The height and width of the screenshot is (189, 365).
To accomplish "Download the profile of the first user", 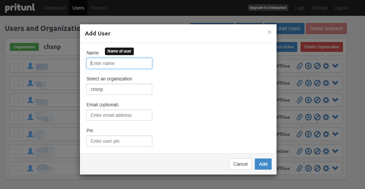I will pos(308,66).
